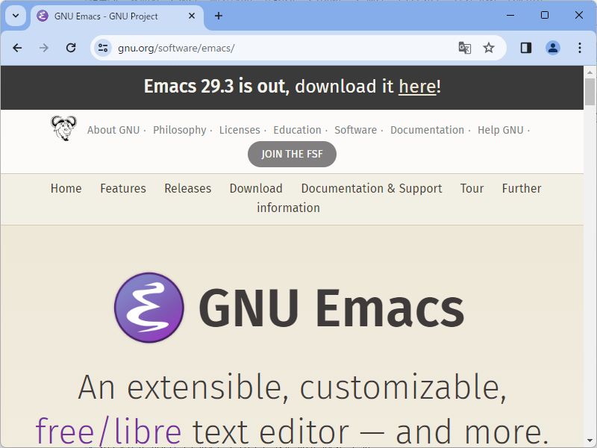Screen dimensions: 597x448
Task: Open the Software menu link
Action: click(356, 129)
